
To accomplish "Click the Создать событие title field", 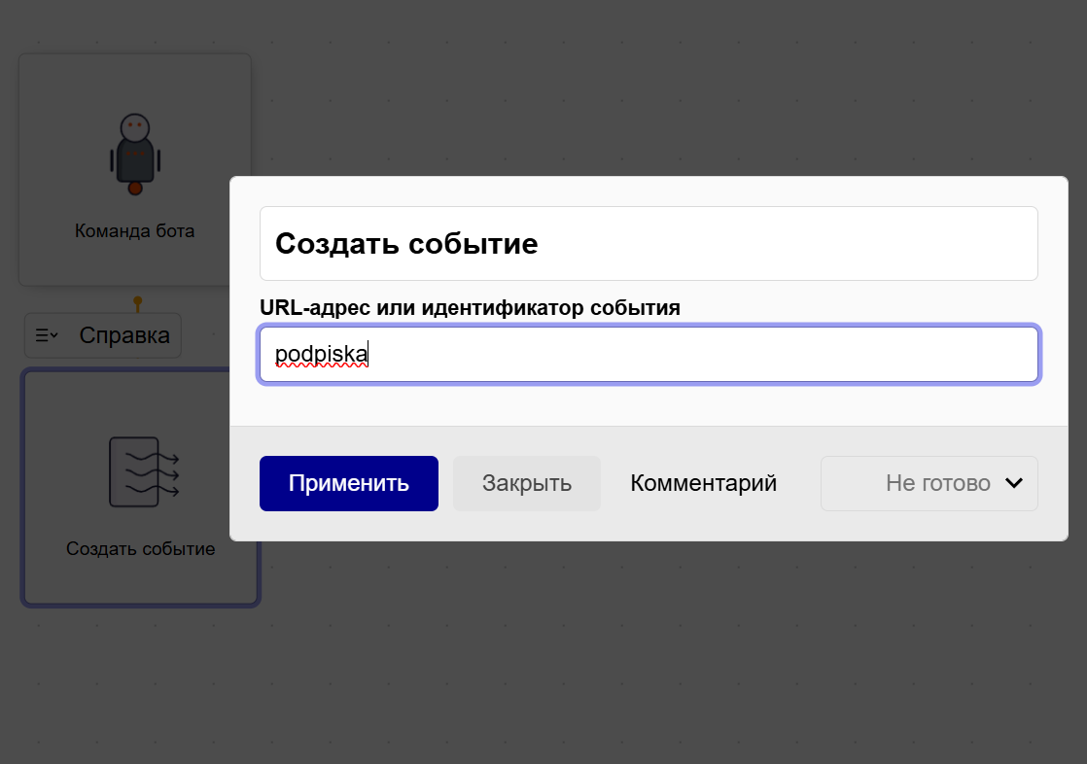I will [649, 243].
